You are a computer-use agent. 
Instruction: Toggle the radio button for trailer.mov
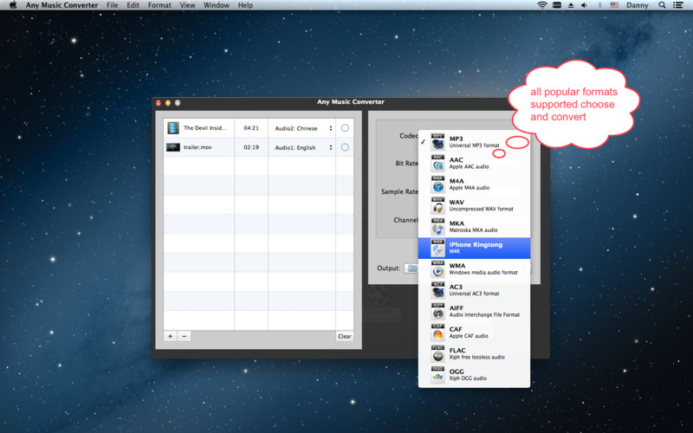345,147
